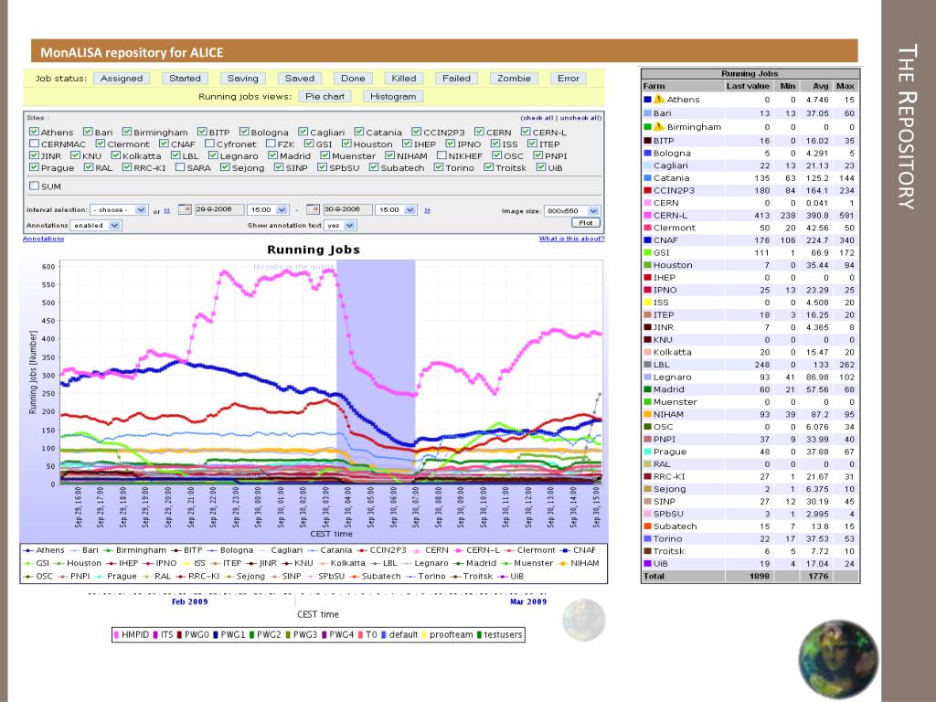Open the end time 15:00 dropdown
This screenshot has height=702, width=936.
[x=396, y=210]
